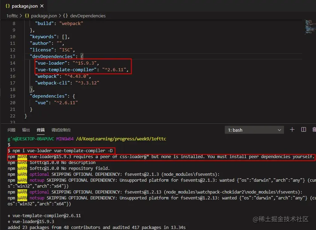Image resolution: width=316 pixels, height=230 pixels.
Task: Click the "No repository field." warning line
Action: (59, 169)
